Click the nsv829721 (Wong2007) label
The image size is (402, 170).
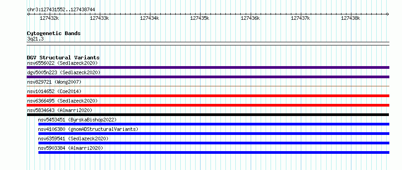point(54,82)
